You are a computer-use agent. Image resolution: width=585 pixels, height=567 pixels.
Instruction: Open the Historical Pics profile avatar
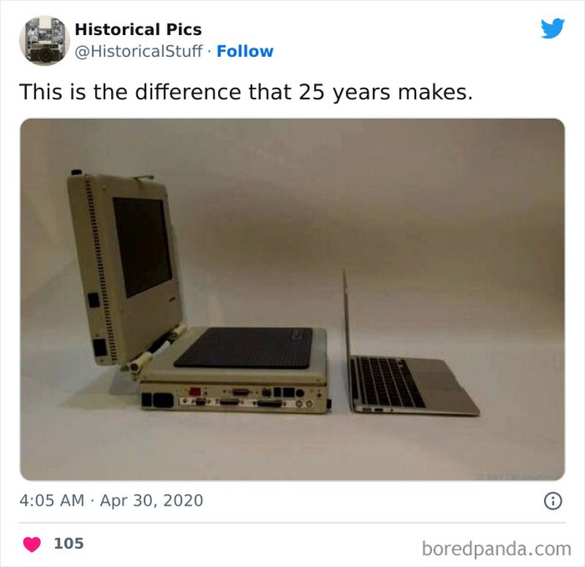[x=45, y=40]
